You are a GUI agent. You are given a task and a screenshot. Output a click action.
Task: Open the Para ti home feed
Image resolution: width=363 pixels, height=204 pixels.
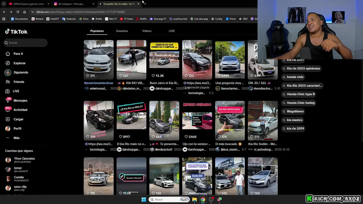18,54
